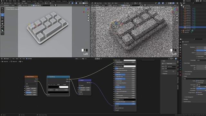Toggle the Invert checkbox on Bump node

(80, 85)
